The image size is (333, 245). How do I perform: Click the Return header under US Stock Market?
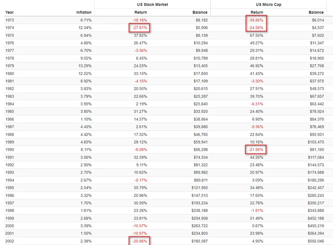tap(140, 13)
